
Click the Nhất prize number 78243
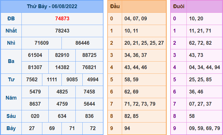tap(62, 31)
